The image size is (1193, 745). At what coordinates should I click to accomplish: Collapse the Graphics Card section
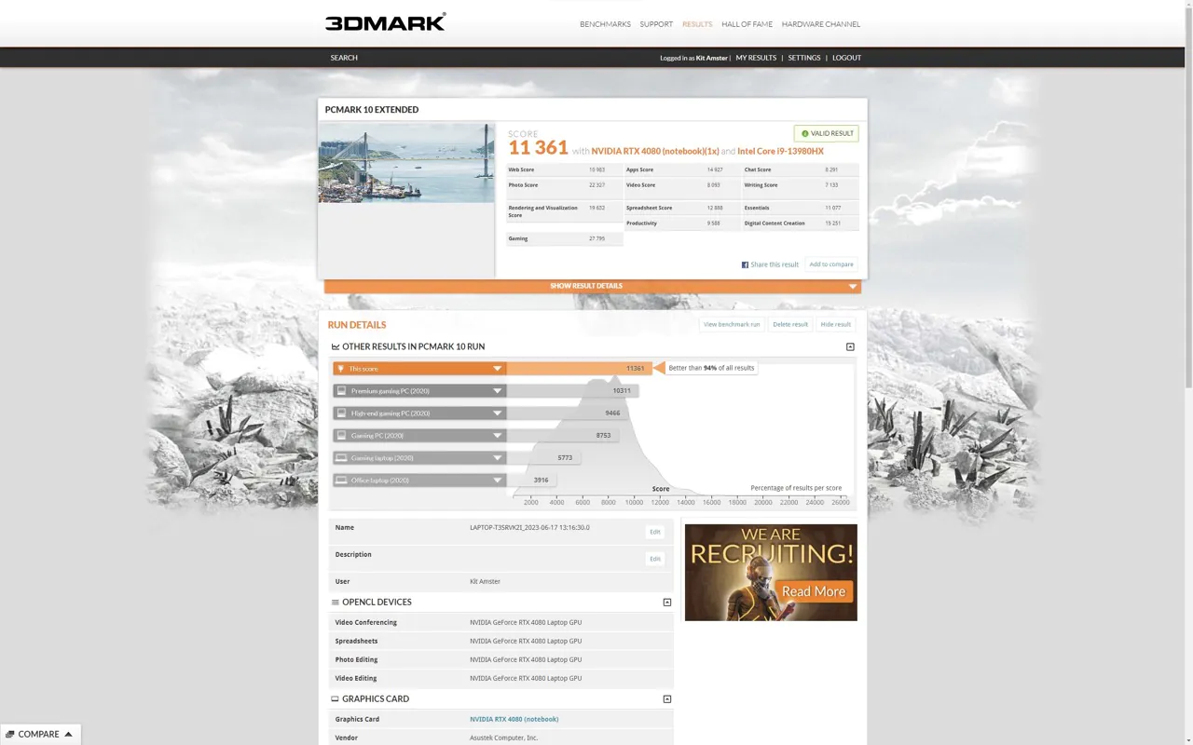point(667,699)
